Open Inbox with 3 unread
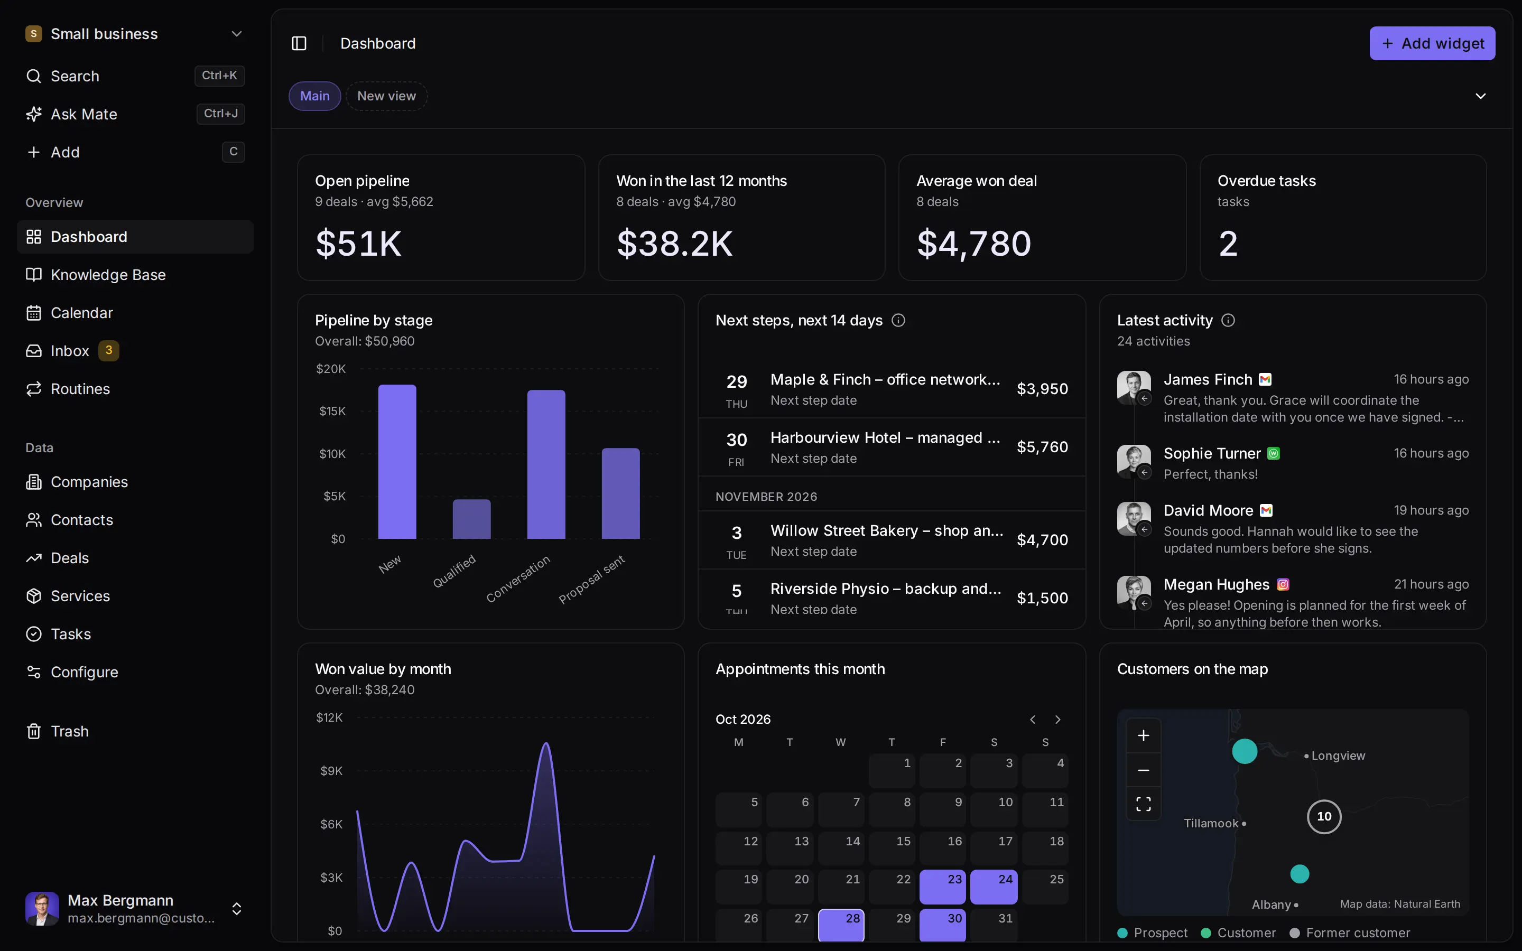This screenshot has width=1522, height=951. [135, 351]
